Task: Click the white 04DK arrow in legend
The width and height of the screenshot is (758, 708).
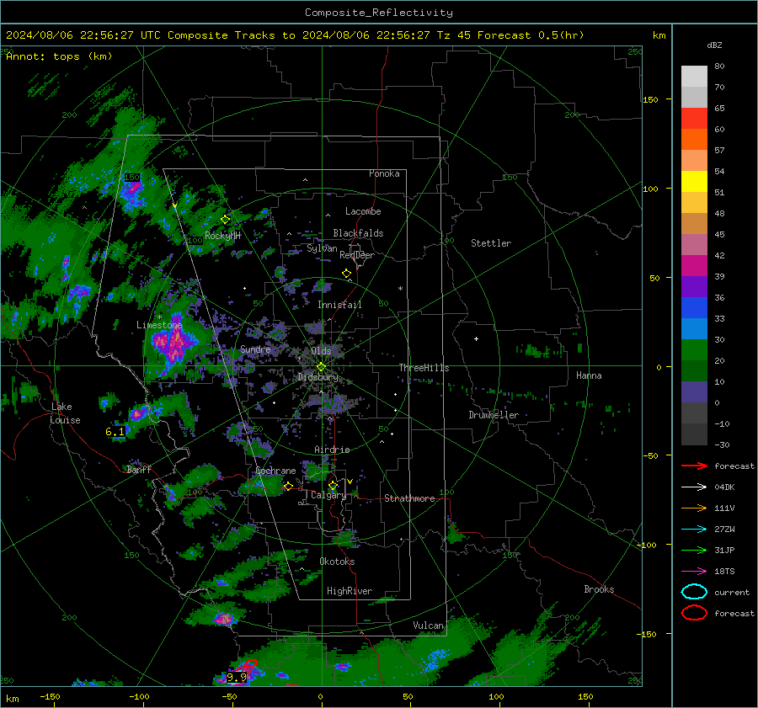Action: [x=694, y=487]
